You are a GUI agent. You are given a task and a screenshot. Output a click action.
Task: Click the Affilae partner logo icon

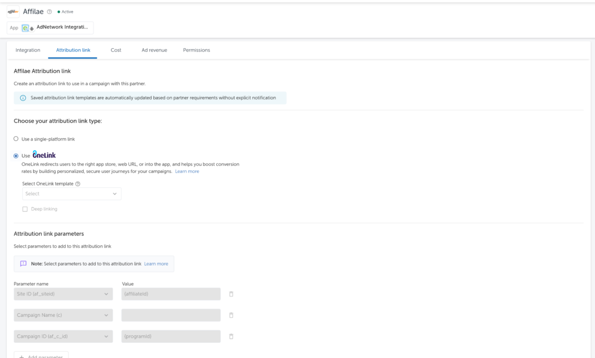[x=13, y=12]
